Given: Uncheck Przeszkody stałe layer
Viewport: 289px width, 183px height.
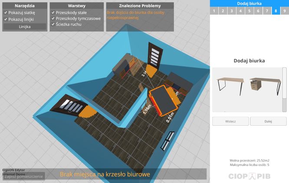Looking at the screenshot, I should coord(53,13).
